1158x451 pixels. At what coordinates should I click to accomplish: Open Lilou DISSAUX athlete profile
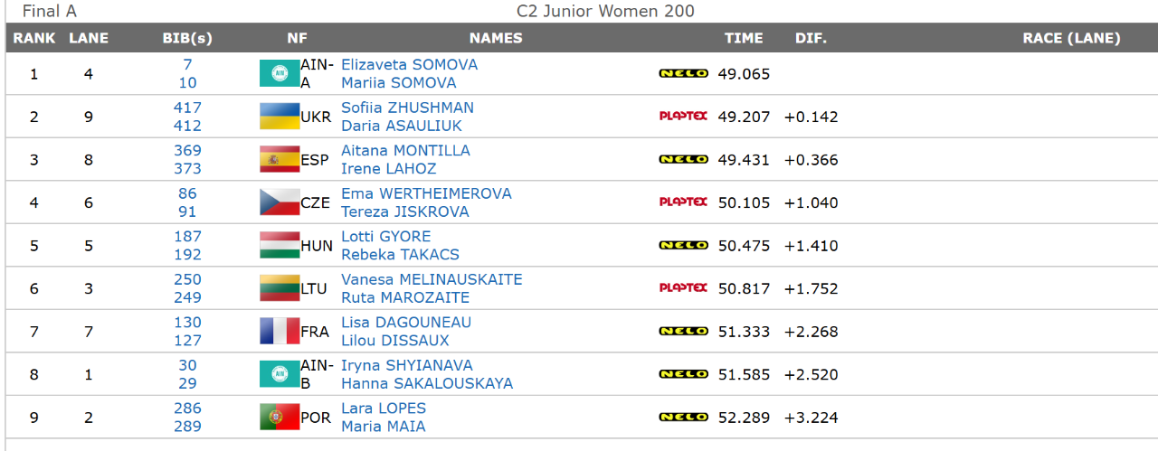click(x=395, y=341)
